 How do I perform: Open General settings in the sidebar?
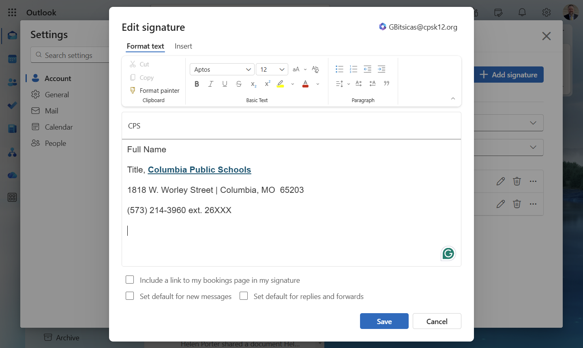pyautogui.click(x=57, y=94)
